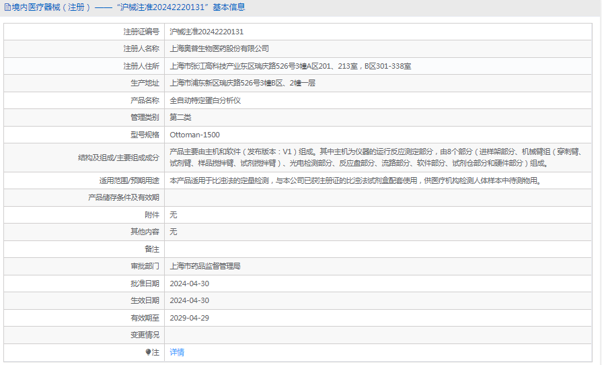Image resolution: width=602 pixels, height=365 pixels.
Task: Select the product name 全自动特定蛋白分析仪
Action: [205, 100]
